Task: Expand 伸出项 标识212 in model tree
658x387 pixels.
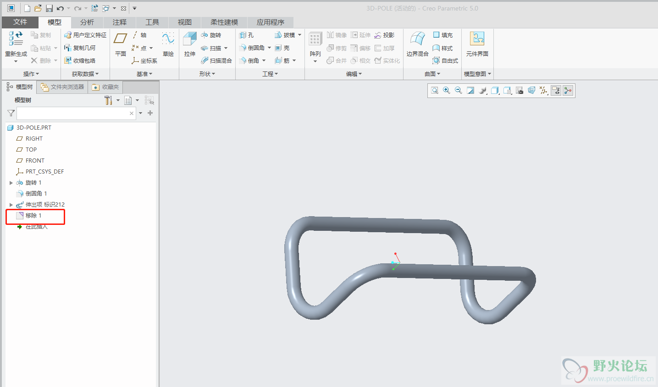Action: 11,205
